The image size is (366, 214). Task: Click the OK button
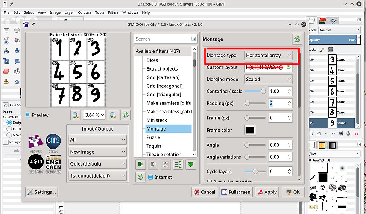point(293,192)
